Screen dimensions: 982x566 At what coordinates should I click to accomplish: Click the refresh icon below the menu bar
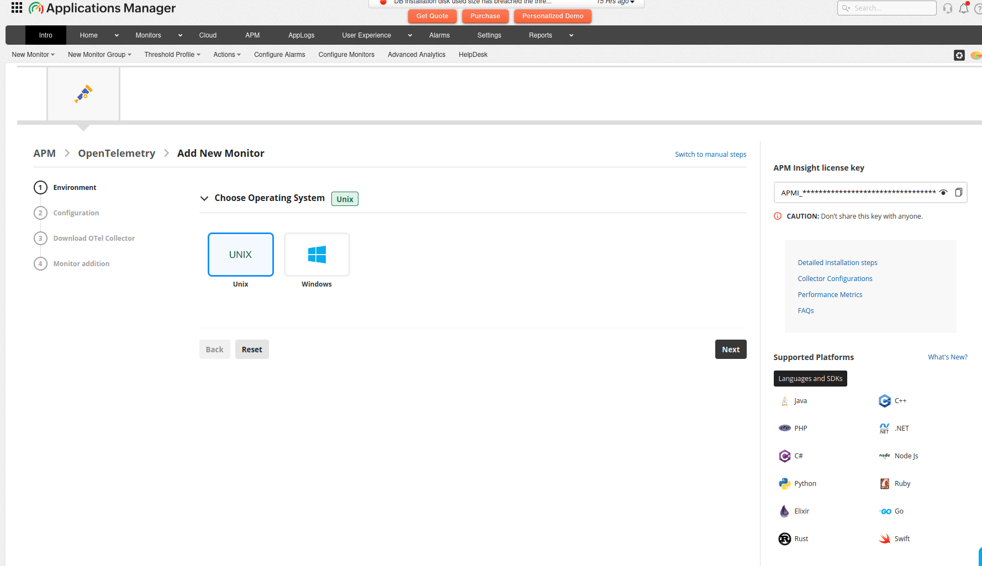[x=959, y=55]
